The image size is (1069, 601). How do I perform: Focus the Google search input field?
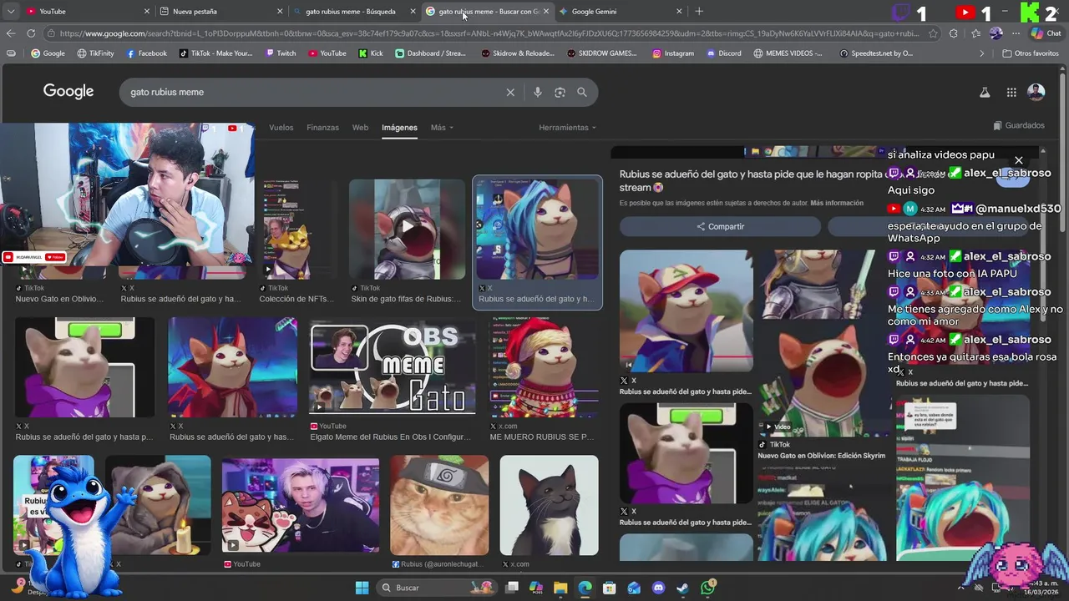coord(313,92)
